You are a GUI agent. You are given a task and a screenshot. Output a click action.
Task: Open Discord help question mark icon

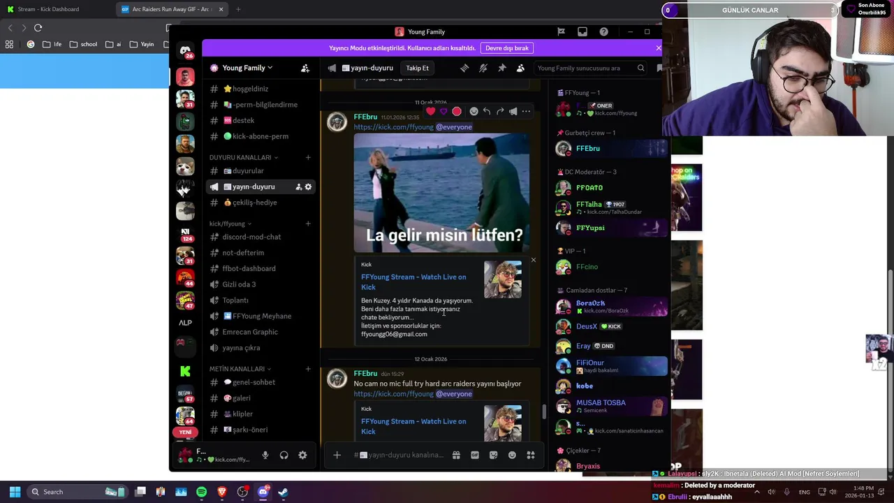coord(603,31)
